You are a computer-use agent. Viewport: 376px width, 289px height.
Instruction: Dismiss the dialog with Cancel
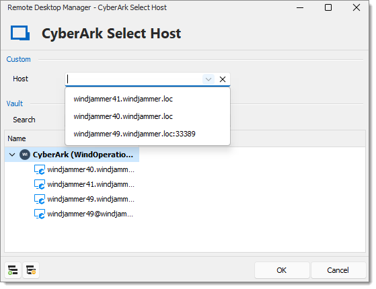[338, 270]
